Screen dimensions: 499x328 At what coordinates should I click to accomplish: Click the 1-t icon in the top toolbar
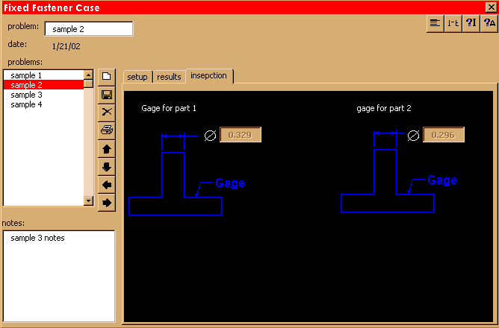click(x=453, y=23)
